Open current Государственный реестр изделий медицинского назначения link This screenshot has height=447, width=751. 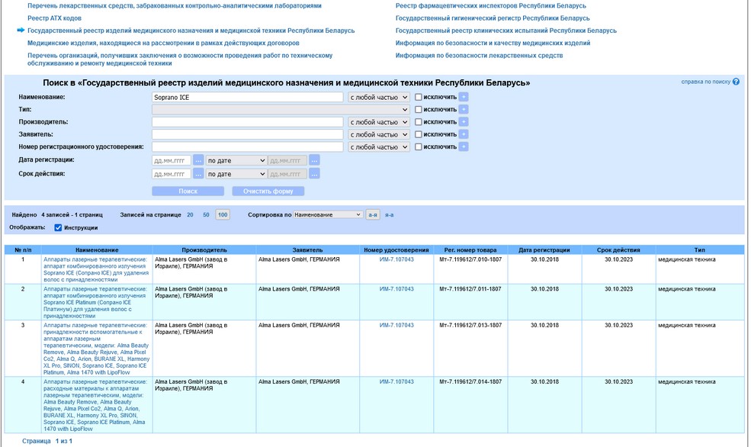coord(191,31)
